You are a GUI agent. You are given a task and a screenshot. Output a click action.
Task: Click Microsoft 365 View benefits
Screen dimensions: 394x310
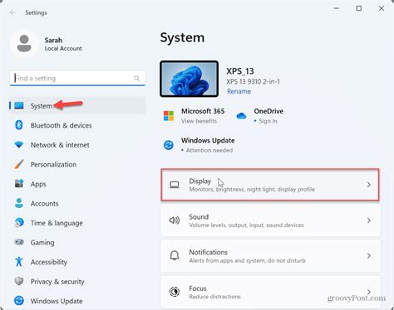tap(199, 121)
